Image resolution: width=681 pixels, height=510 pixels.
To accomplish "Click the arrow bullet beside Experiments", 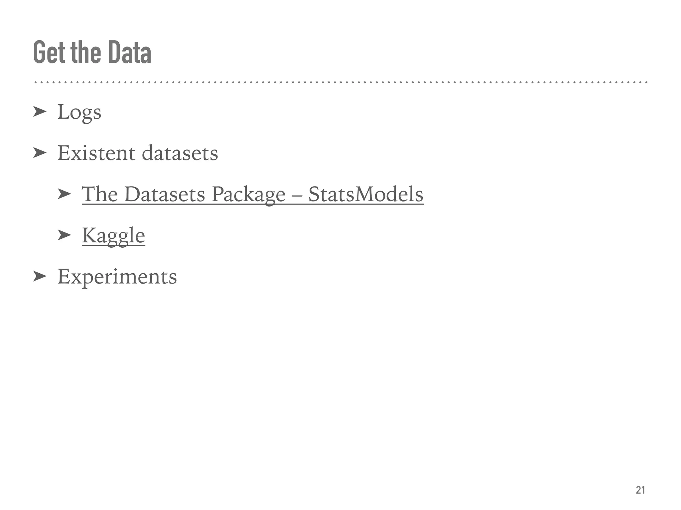I will coord(40,276).
